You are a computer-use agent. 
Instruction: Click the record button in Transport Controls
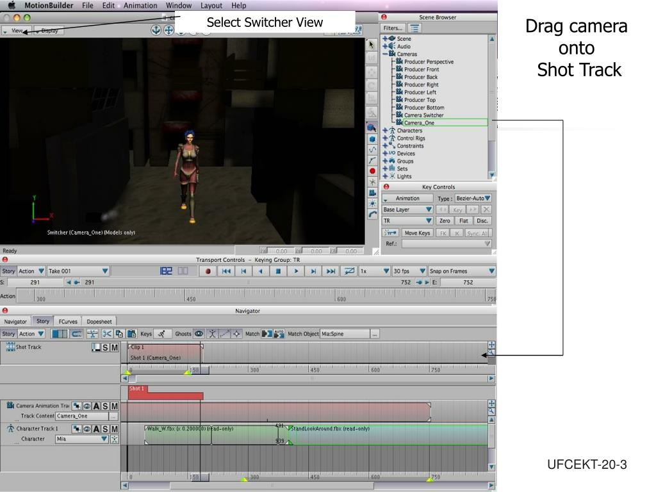[x=208, y=271]
